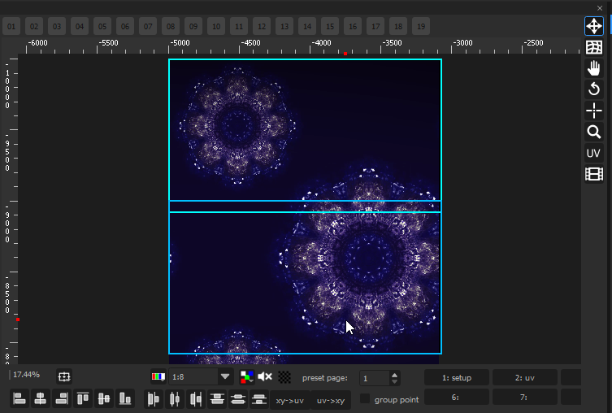Screen dimensions: 612x413
Task: Switch to UV editing mode icon
Action: tap(594, 153)
